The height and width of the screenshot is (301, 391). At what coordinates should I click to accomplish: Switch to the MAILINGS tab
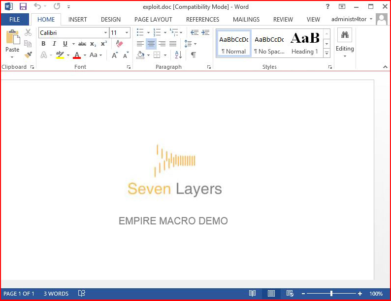pos(246,19)
